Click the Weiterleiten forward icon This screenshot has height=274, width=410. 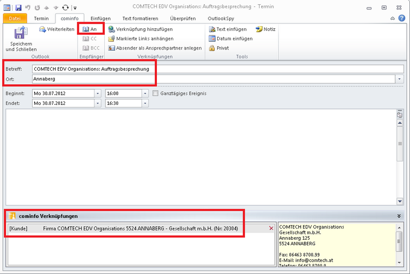pyautogui.click(x=43, y=29)
